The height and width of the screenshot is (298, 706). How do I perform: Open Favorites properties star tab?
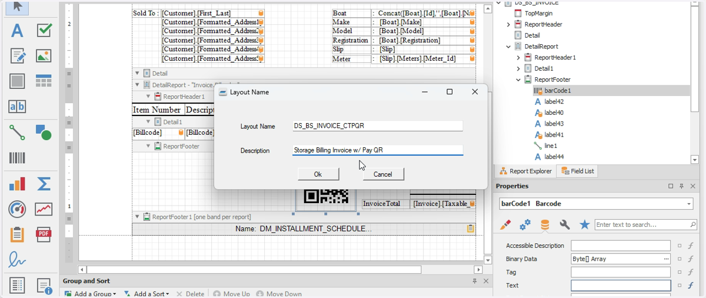584,225
